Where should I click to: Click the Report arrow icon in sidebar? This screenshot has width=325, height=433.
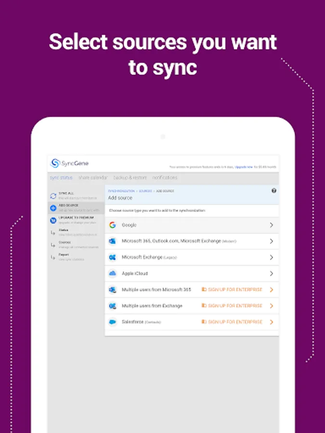[53, 257]
